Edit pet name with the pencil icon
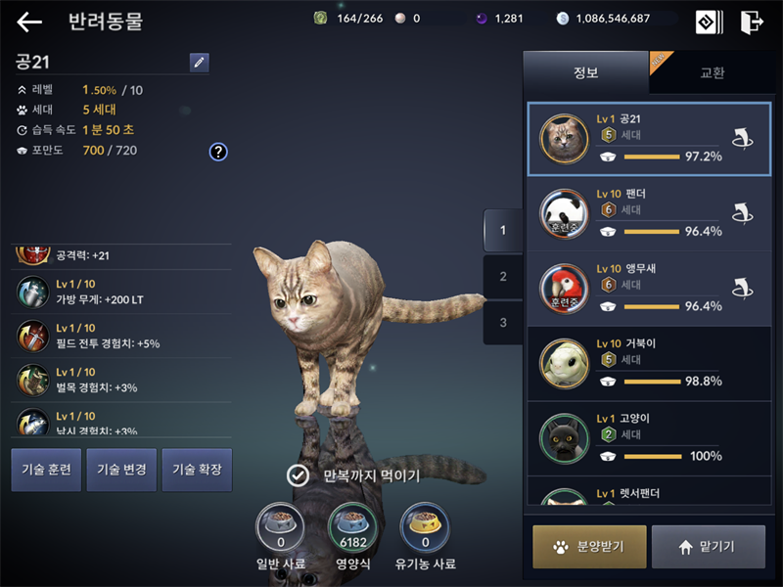Screen dimensions: 783x587 (x=200, y=63)
